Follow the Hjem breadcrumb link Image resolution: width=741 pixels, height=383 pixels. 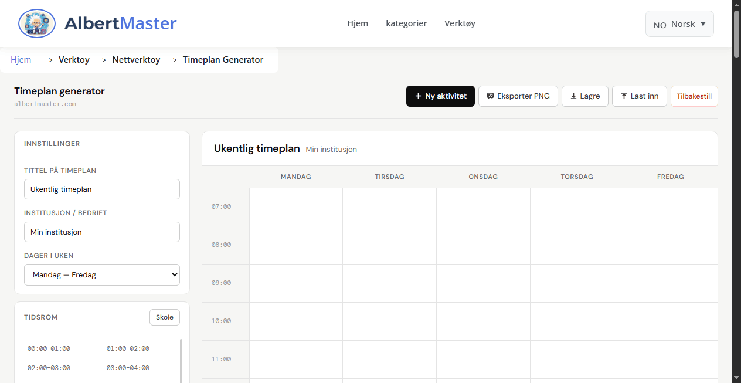[21, 59]
